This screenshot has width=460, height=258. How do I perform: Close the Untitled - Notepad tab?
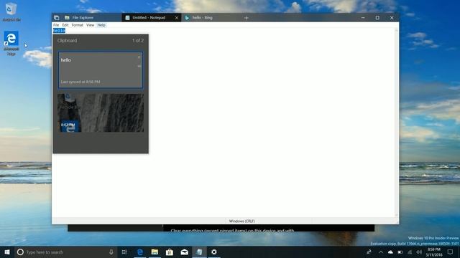[x=177, y=18]
